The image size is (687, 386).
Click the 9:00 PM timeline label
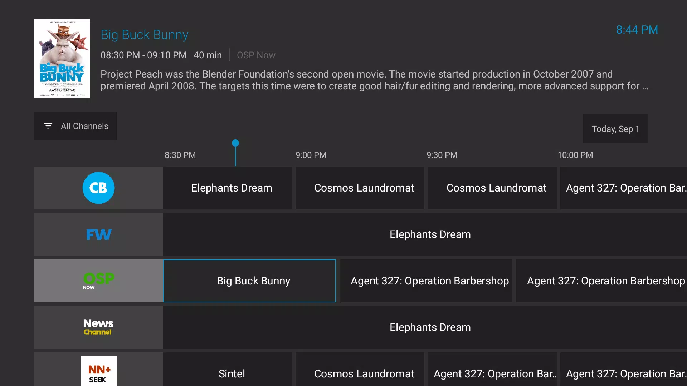point(311,155)
